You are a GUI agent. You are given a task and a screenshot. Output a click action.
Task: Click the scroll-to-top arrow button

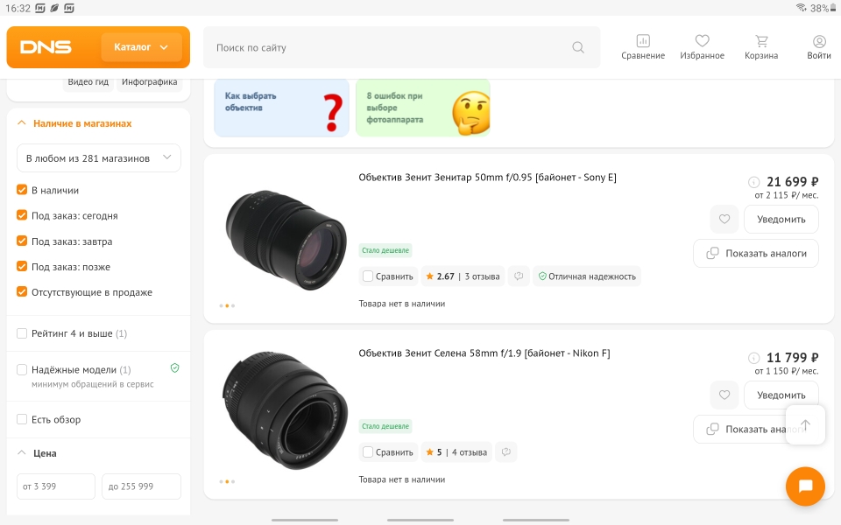click(805, 425)
